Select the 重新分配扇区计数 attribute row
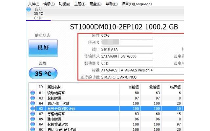This screenshot has height=131, width=210. [106, 108]
